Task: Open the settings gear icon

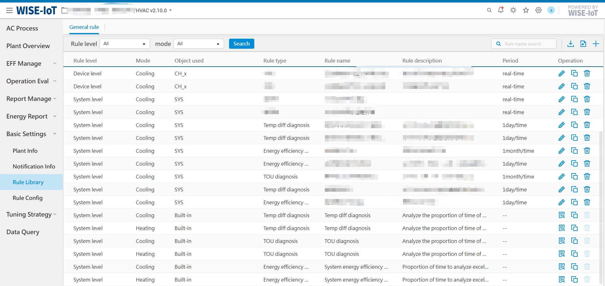Action: 538,10
